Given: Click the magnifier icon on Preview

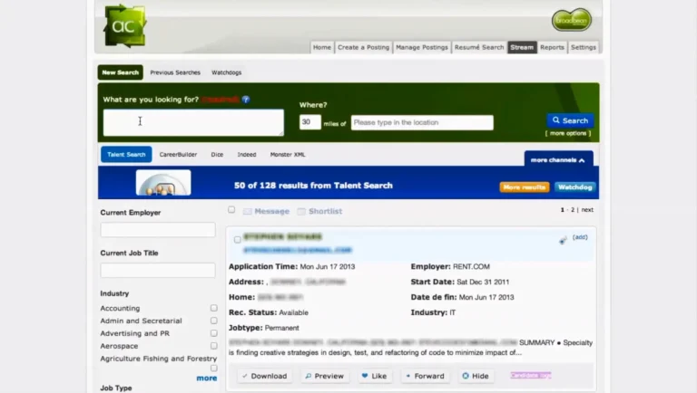Looking at the screenshot, I should point(308,376).
